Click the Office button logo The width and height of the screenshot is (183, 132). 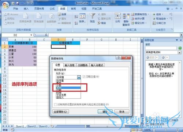6,5
